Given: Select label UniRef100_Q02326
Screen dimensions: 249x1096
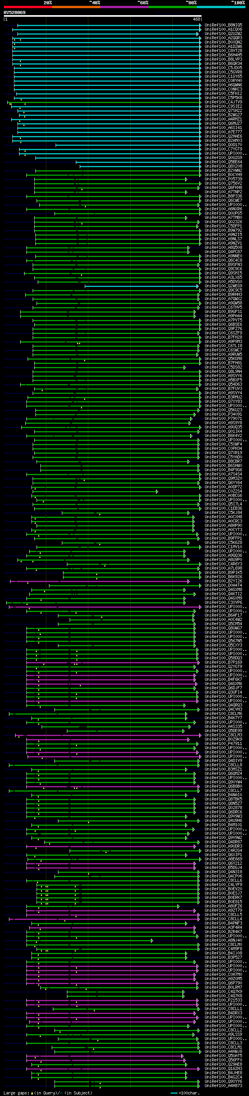Looking at the screenshot, I should click(x=223, y=222).
